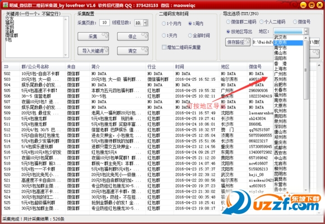Screen dimensions: 325x224
Task: Click the results table scroll-up arrow
Action: (x=319, y=65)
